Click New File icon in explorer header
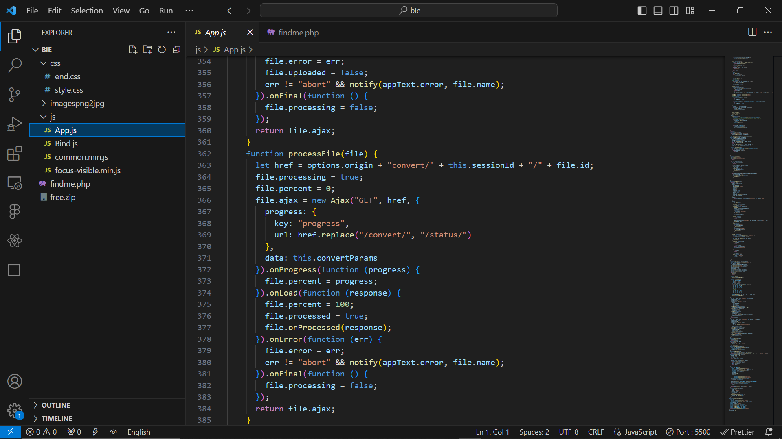Screen dimensions: 782x439 132,50
